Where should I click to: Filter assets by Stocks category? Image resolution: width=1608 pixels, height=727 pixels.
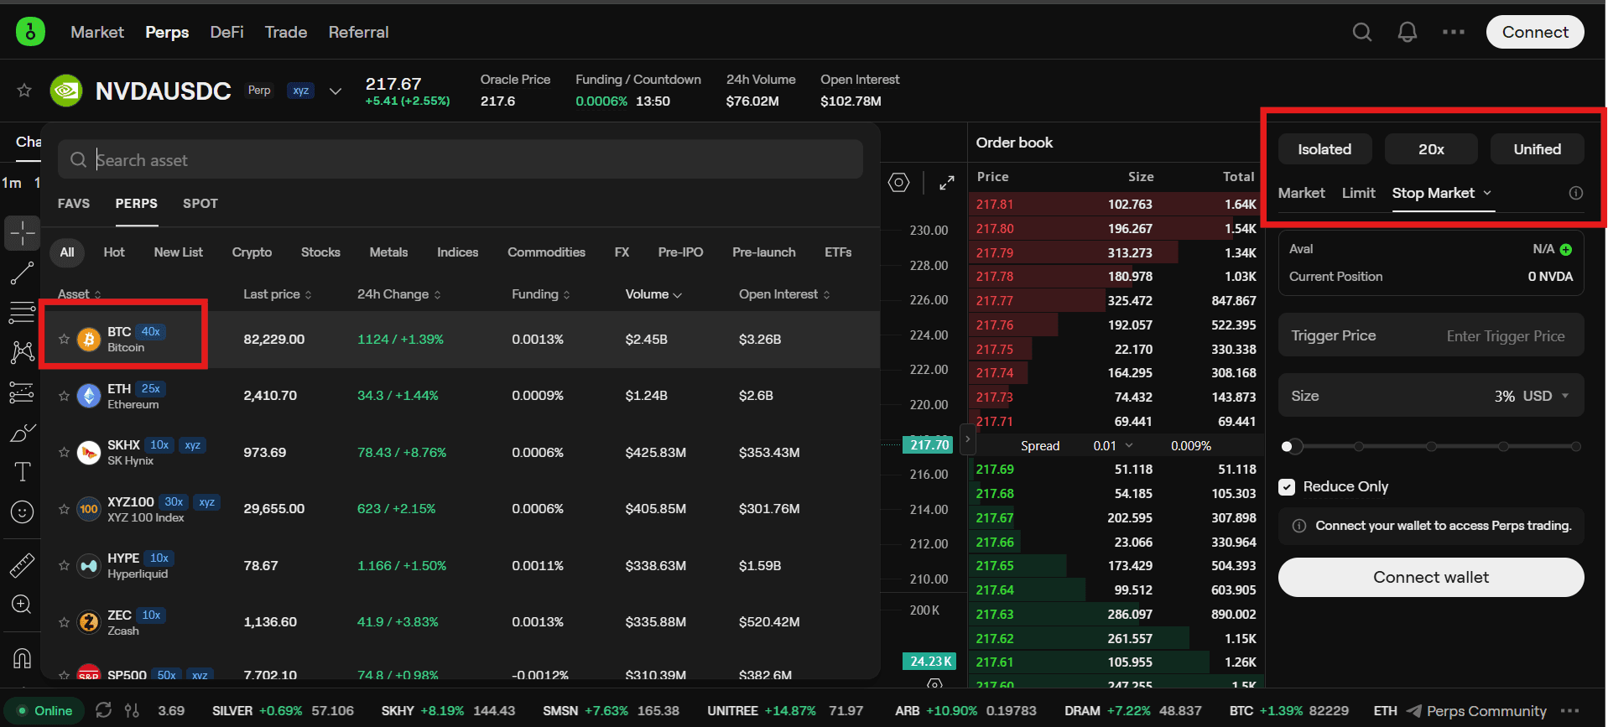(320, 252)
